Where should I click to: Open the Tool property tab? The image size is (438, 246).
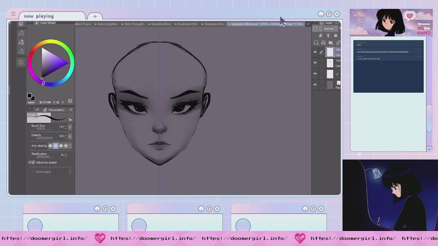[x=54, y=110]
